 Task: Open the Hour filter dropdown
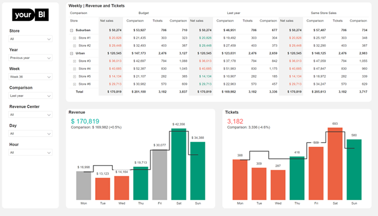tap(31, 153)
